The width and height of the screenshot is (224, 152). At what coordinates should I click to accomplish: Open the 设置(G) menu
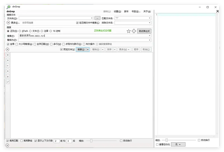117,11
